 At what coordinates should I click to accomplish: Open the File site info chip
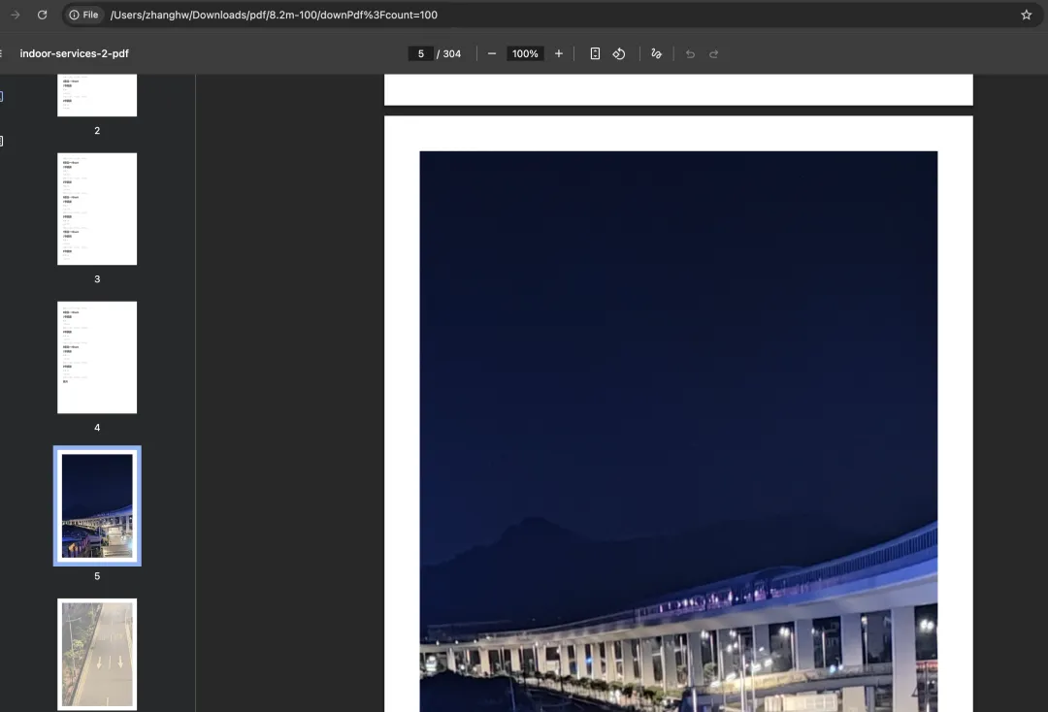[x=84, y=15]
